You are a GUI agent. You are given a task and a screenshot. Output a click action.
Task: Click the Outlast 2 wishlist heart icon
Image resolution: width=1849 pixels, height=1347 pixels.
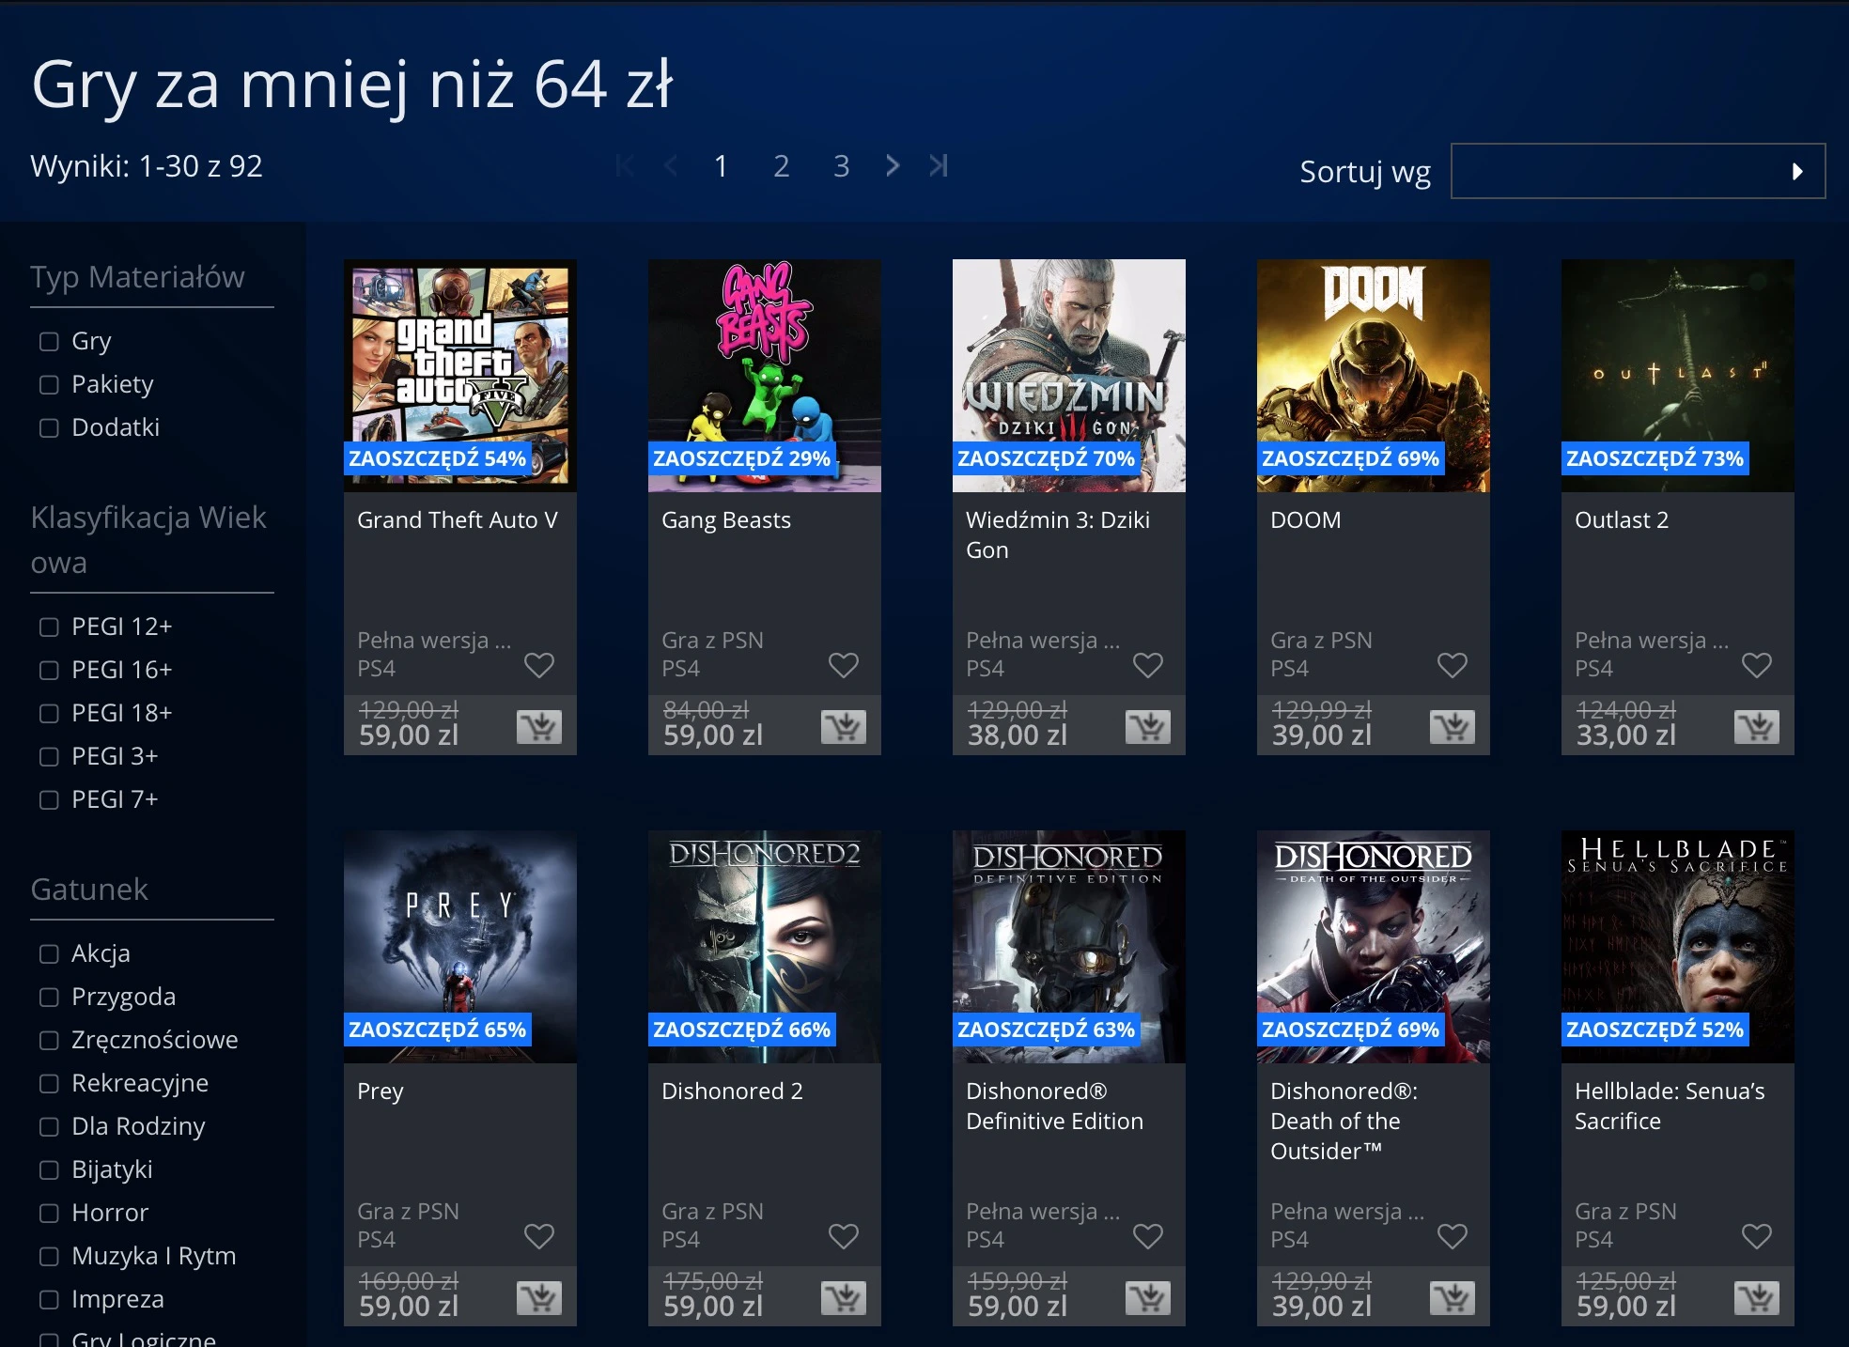pyautogui.click(x=1757, y=665)
